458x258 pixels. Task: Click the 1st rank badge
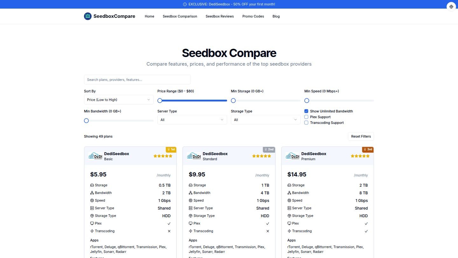pyautogui.click(x=171, y=149)
